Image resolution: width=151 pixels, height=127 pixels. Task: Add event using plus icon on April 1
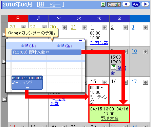tap(105, 28)
